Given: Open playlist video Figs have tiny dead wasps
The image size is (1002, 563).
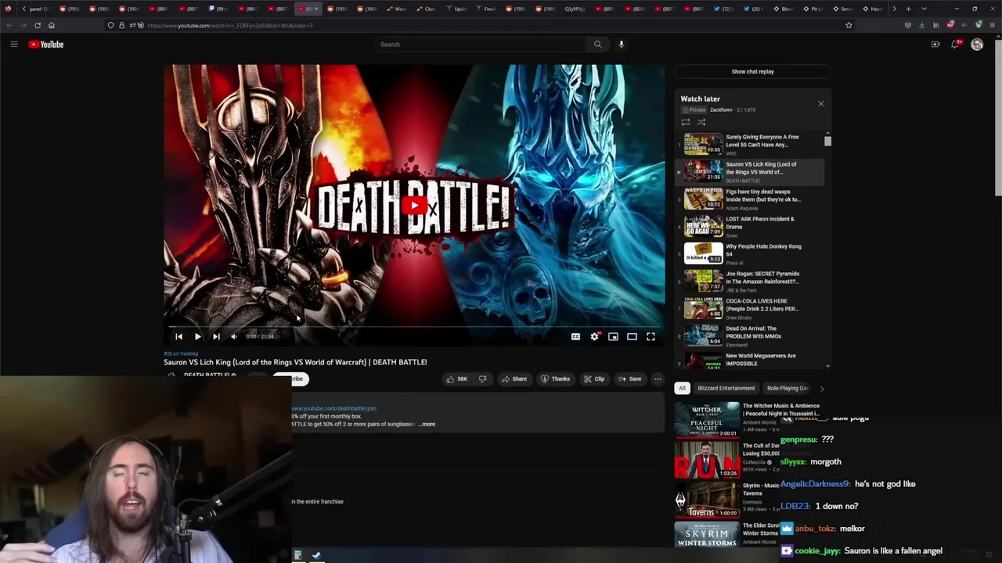Looking at the screenshot, I should click(x=750, y=199).
